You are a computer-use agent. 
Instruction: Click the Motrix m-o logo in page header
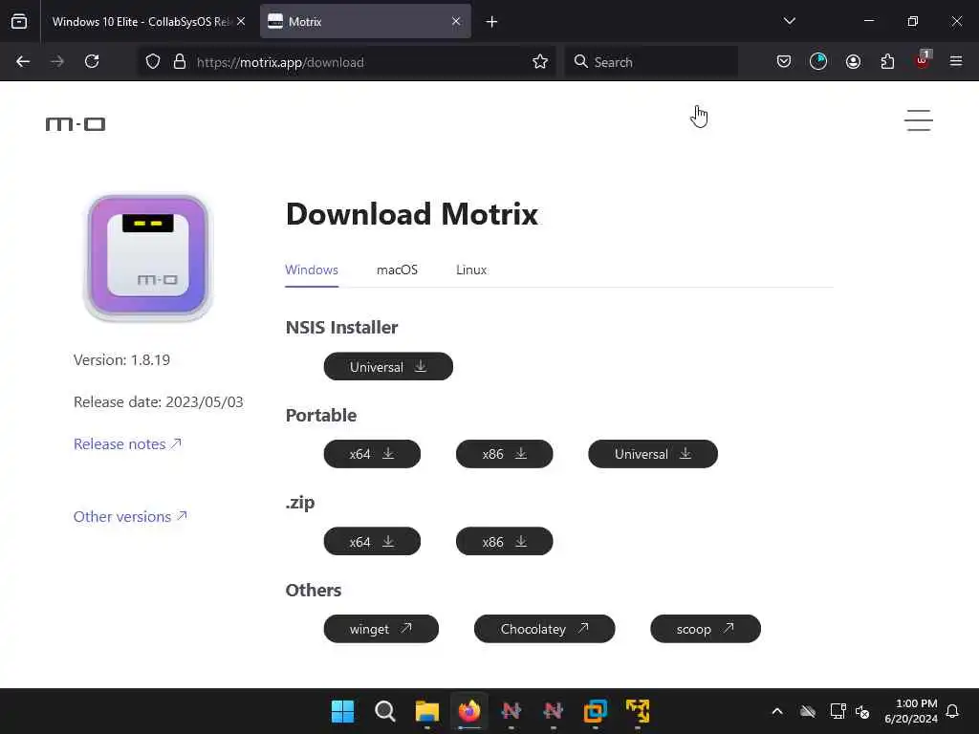tap(76, 124)
